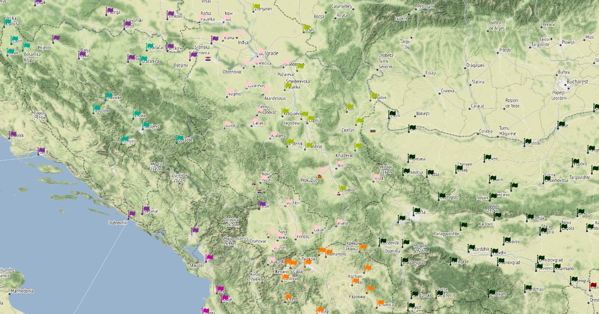Select the Botev 2376m peak label
The width and height of the screenshot is (599, 314).
pos(494,208)
